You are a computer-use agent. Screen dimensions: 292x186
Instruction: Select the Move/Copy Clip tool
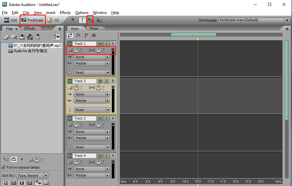coord(90,20)
